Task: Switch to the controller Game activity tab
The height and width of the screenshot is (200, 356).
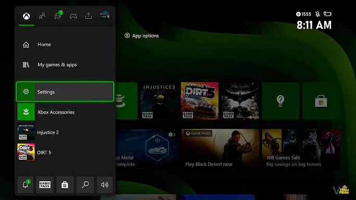Action: pyautogui.click(x=73, y=16)
